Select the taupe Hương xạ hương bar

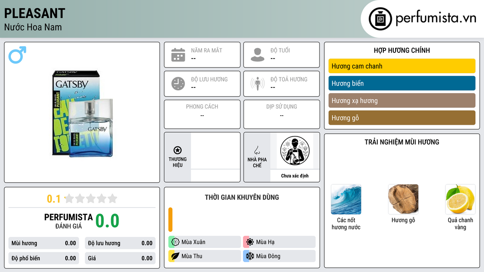[402, 101]
